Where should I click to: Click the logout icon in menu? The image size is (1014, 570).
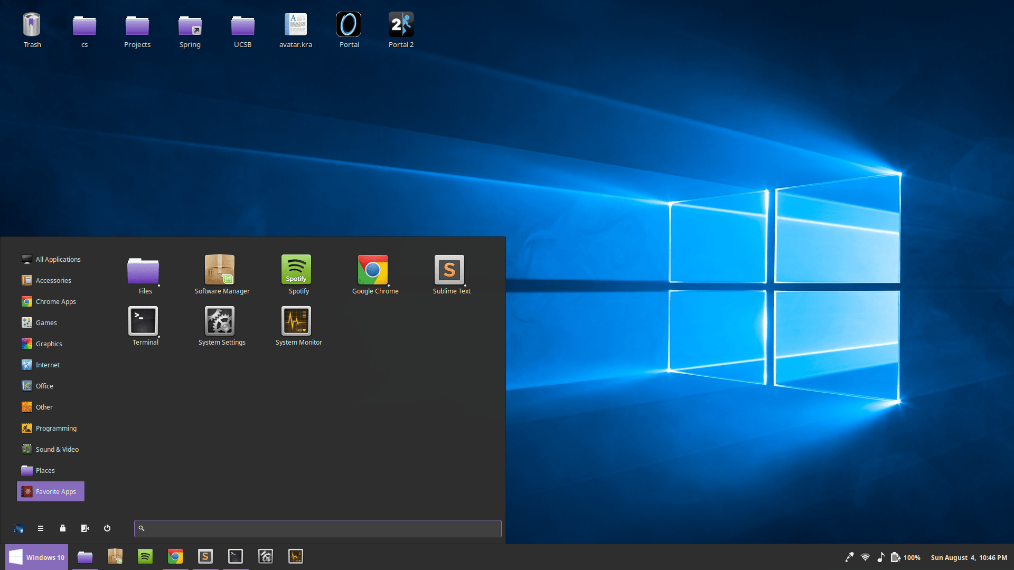(x=85, y=528)
